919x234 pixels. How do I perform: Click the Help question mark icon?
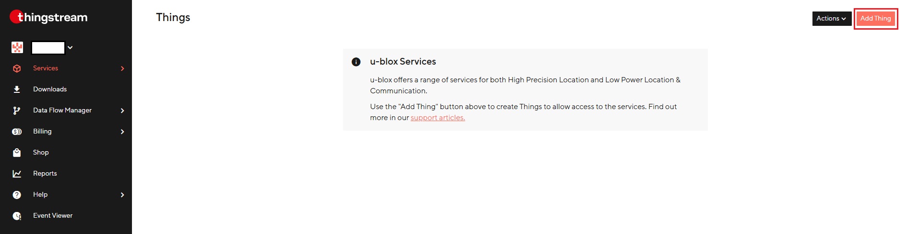[17, 195]
